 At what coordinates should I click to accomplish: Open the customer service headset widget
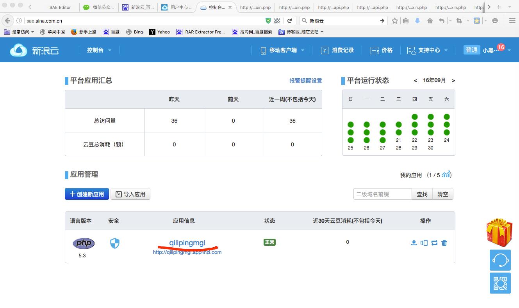[x=500, y=260]
